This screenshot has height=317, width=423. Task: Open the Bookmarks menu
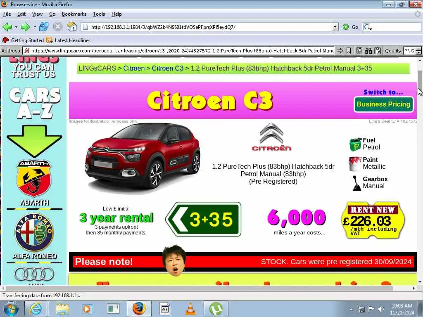(x=74, y=14)
